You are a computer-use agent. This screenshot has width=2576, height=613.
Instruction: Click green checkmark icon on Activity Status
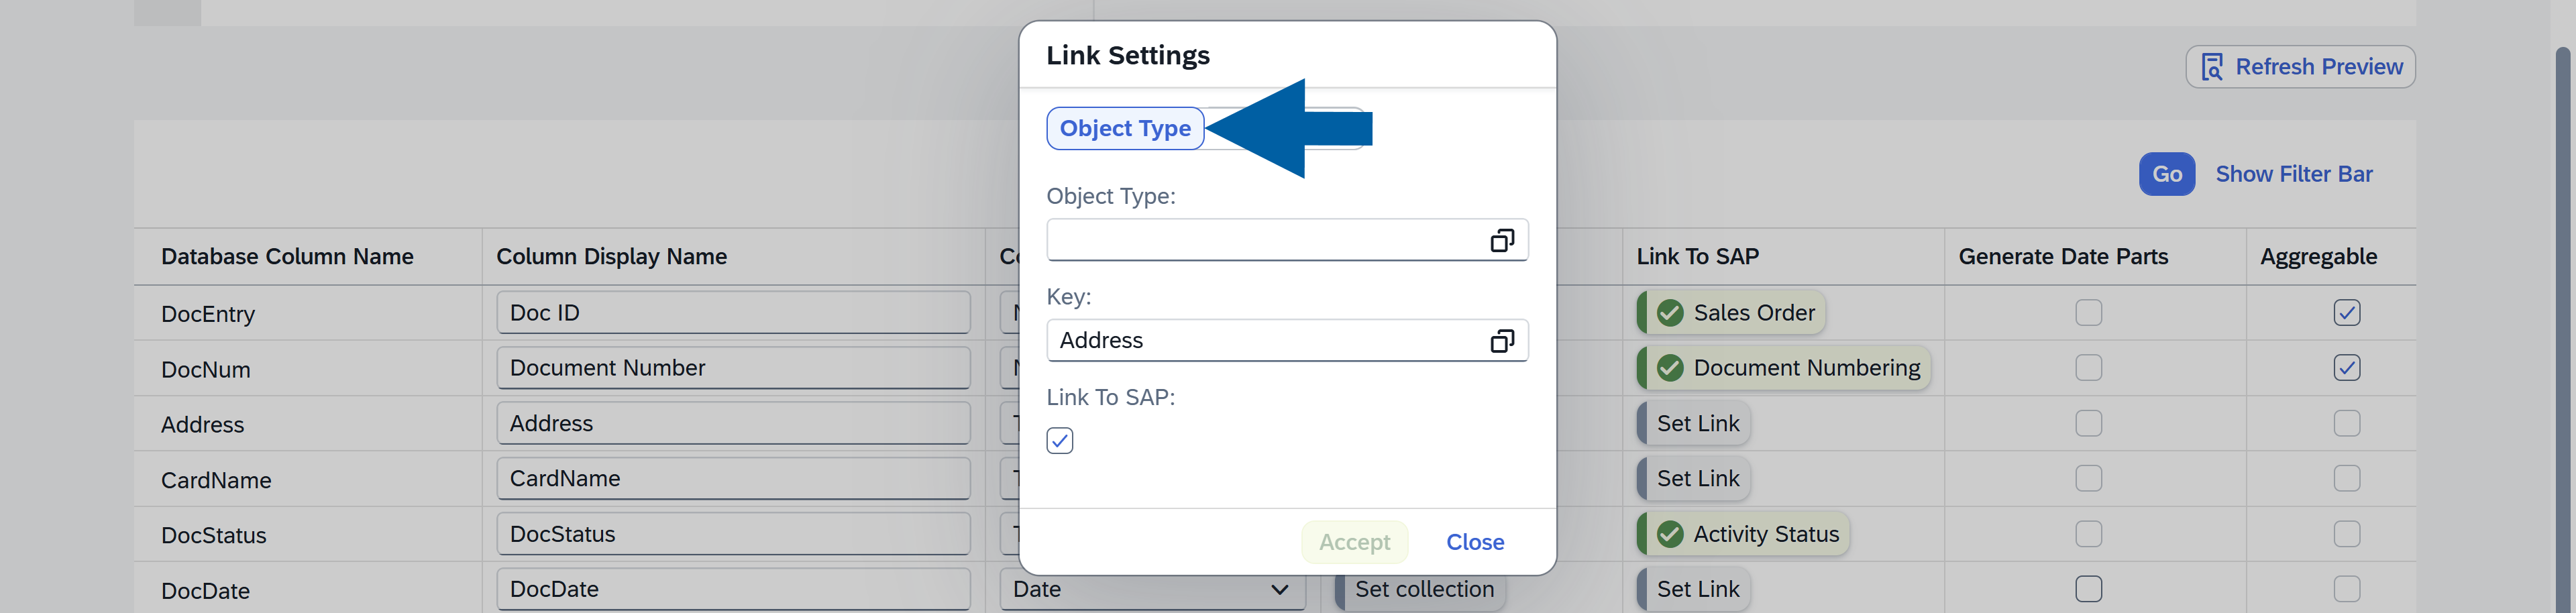coord(1669,534)
